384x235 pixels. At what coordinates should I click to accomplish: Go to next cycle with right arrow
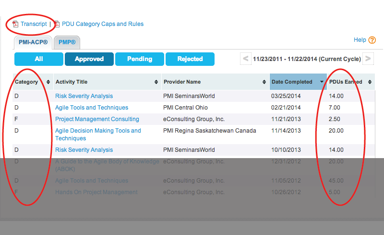[x=368, y=59]
